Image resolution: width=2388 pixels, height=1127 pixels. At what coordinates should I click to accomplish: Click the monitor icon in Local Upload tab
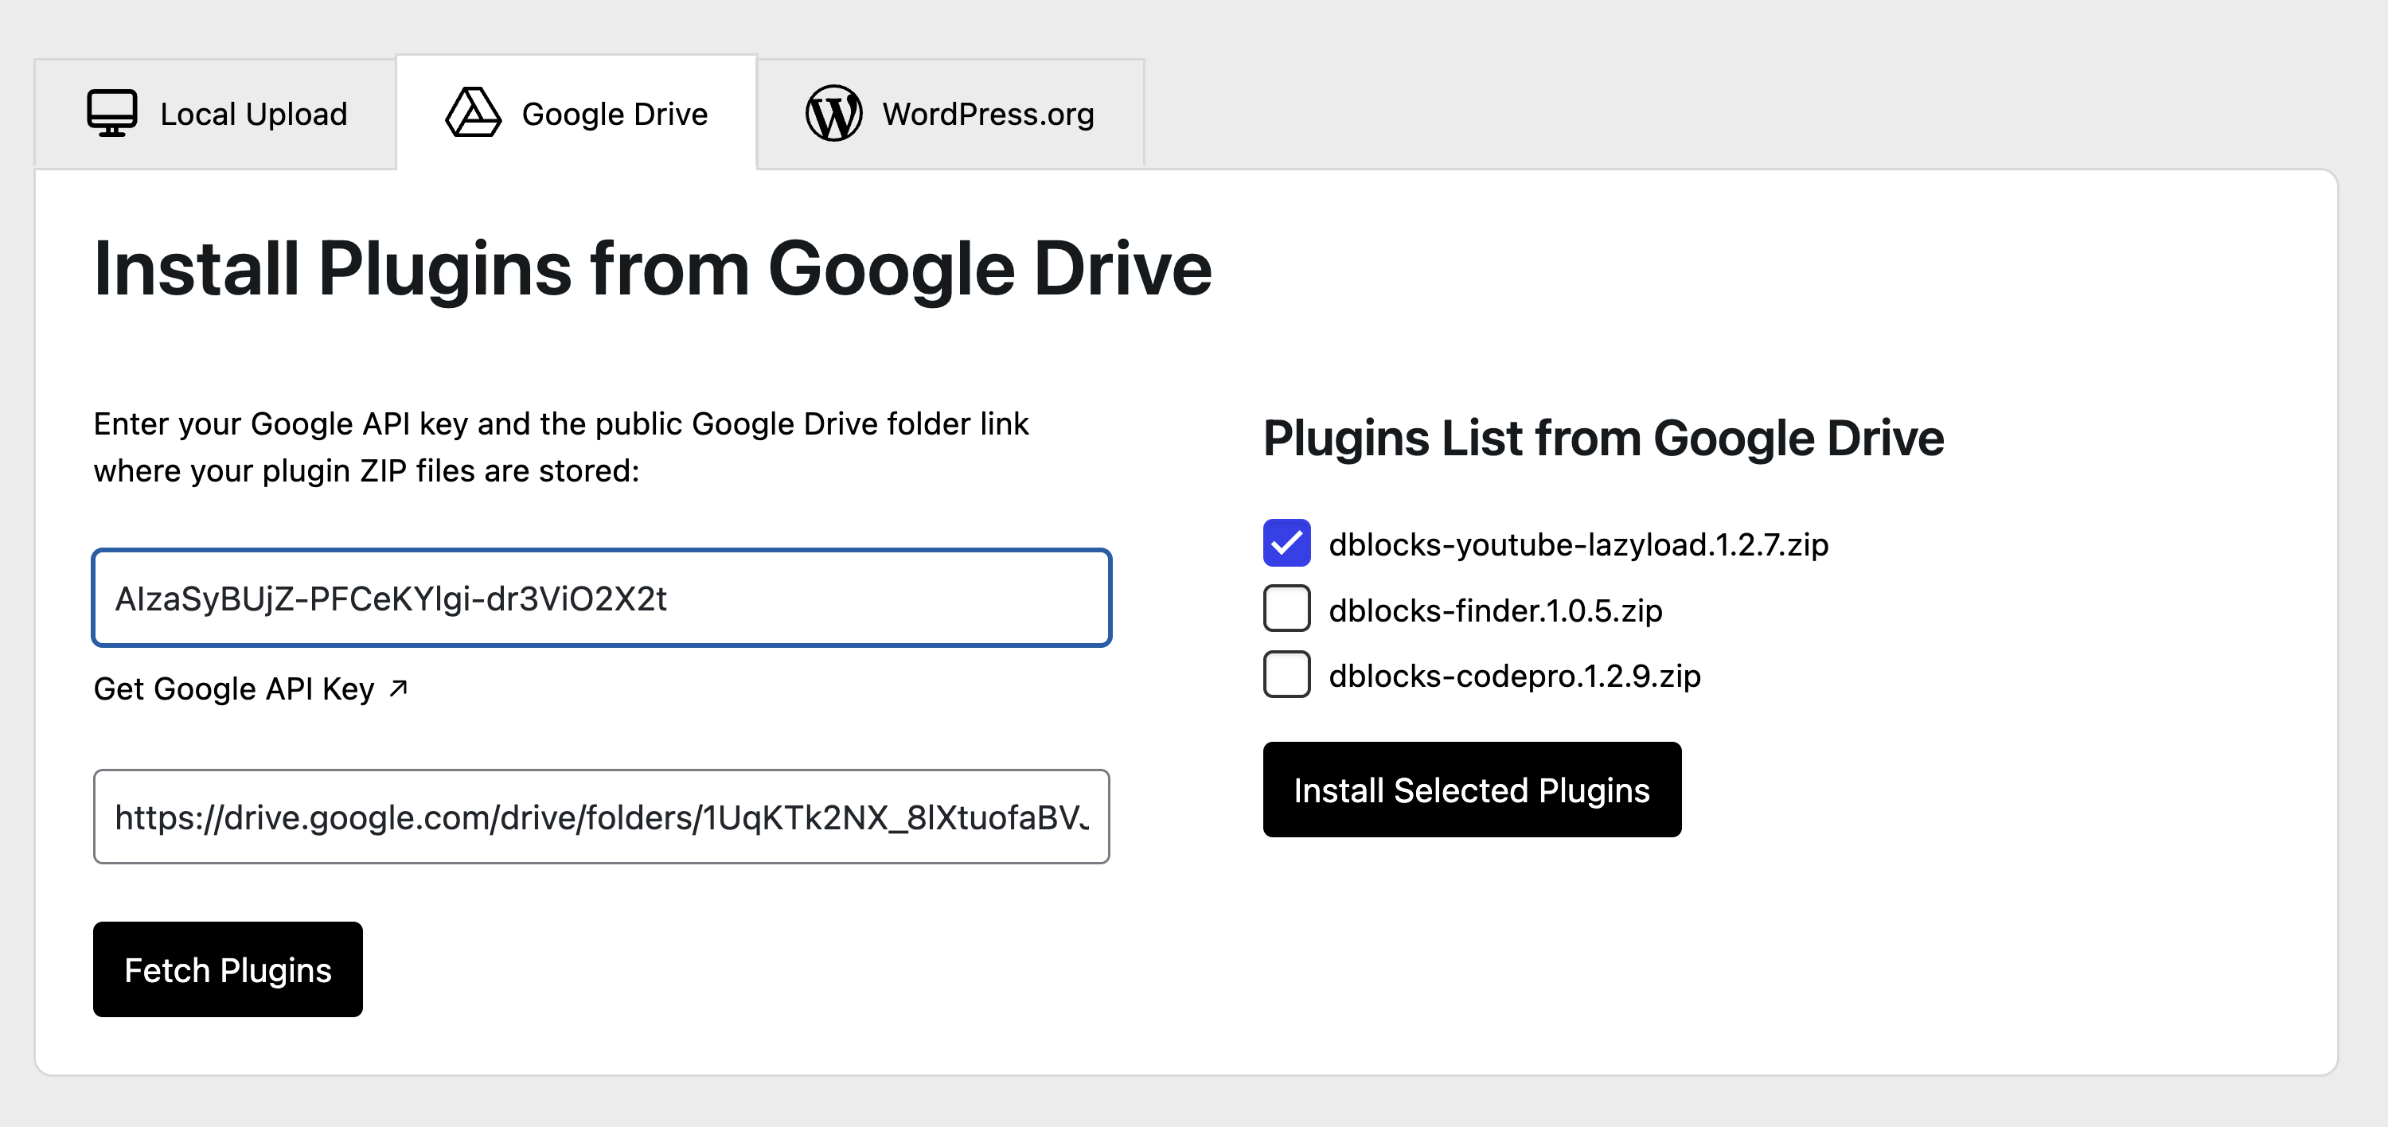click(x=112, y=113)
